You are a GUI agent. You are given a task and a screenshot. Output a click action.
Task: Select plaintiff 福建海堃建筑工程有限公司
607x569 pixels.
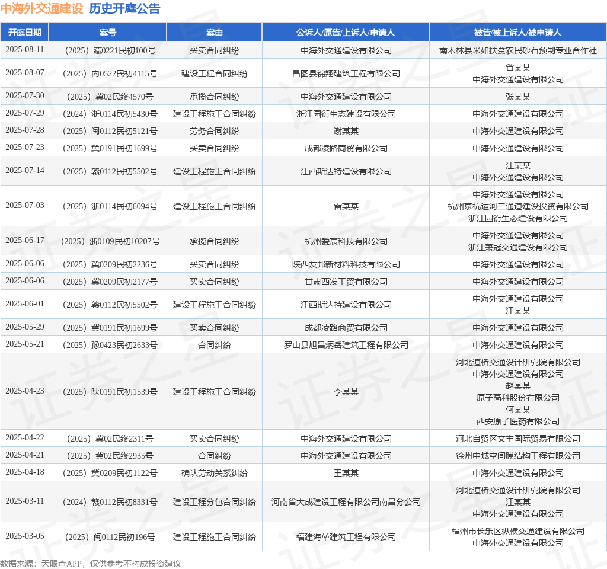(346, 537)
